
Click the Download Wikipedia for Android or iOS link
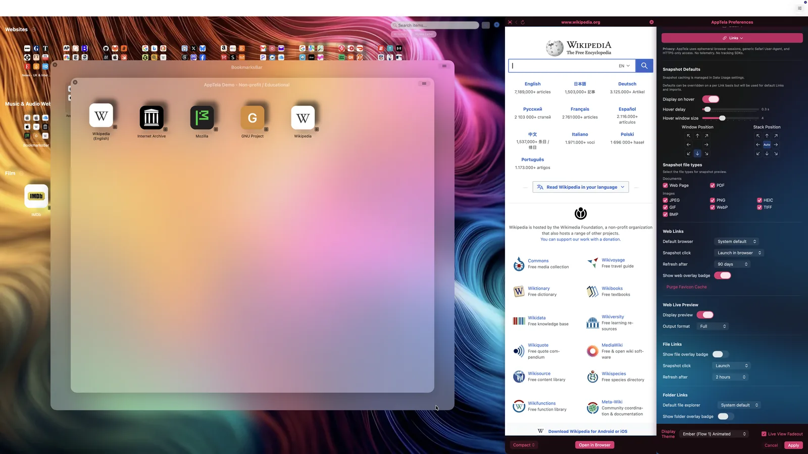pos(588,431)
